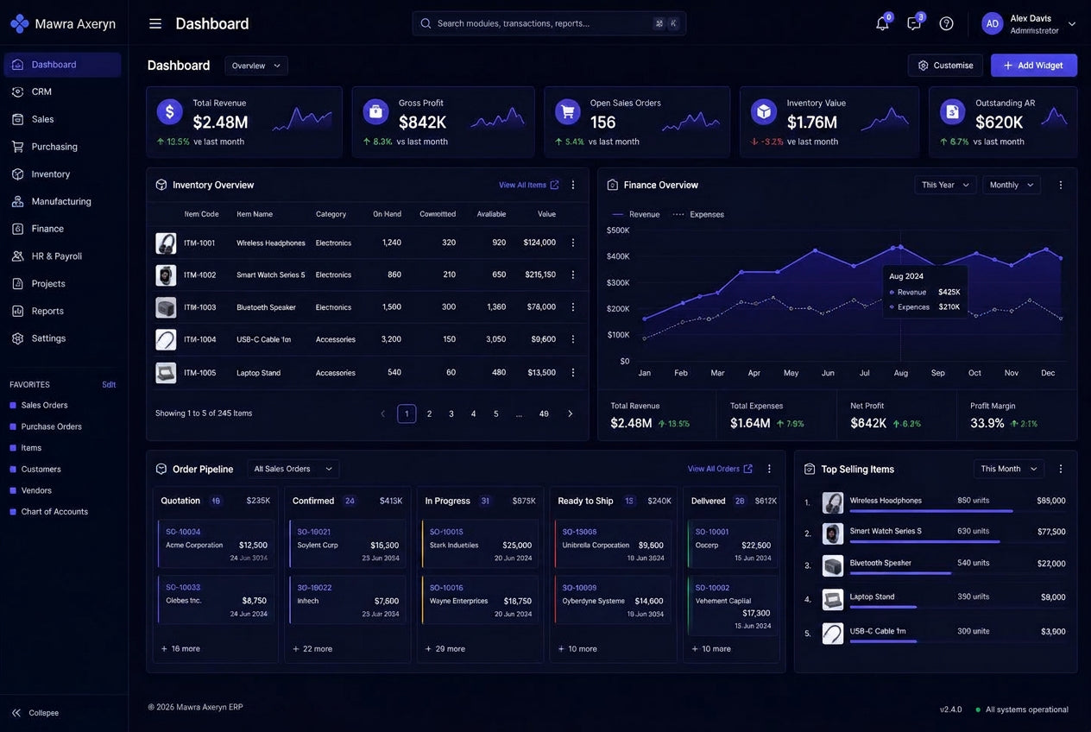
Task: Open the notifications bell
Action: (882, 23)
